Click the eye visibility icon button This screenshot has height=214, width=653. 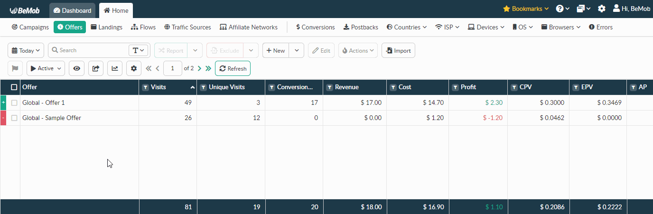[x=76, y=68]
